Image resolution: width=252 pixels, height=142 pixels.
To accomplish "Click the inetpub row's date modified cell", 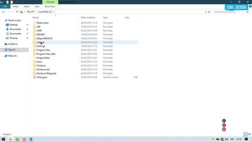I will click(x=89, y=42).
